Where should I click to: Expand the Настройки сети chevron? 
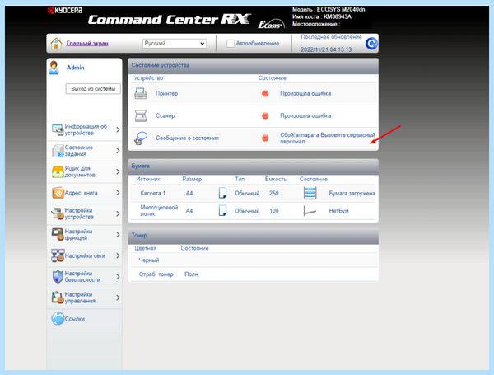click(x=118, y=255)
